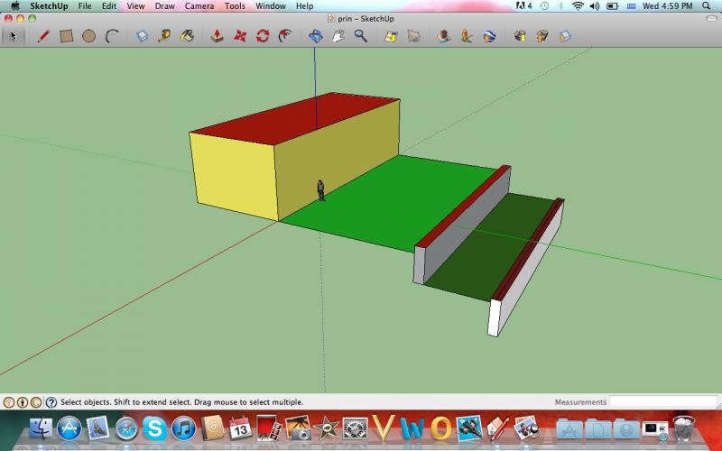Launch iTunes from the Dock

click(x=183, y=429)
